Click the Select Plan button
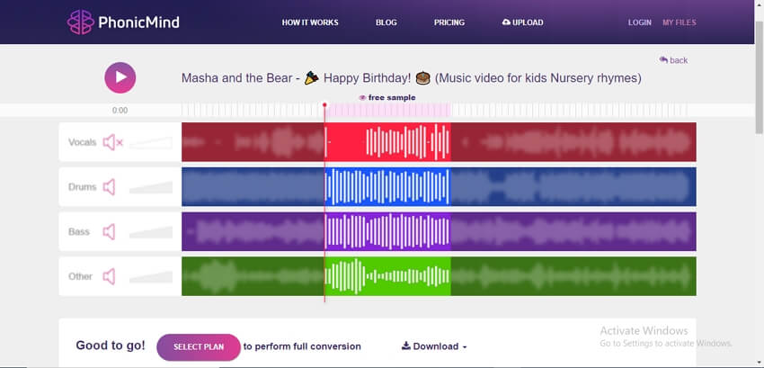This screenshot has height=368, width=764. pyautogui.click(x=199, y=347)
